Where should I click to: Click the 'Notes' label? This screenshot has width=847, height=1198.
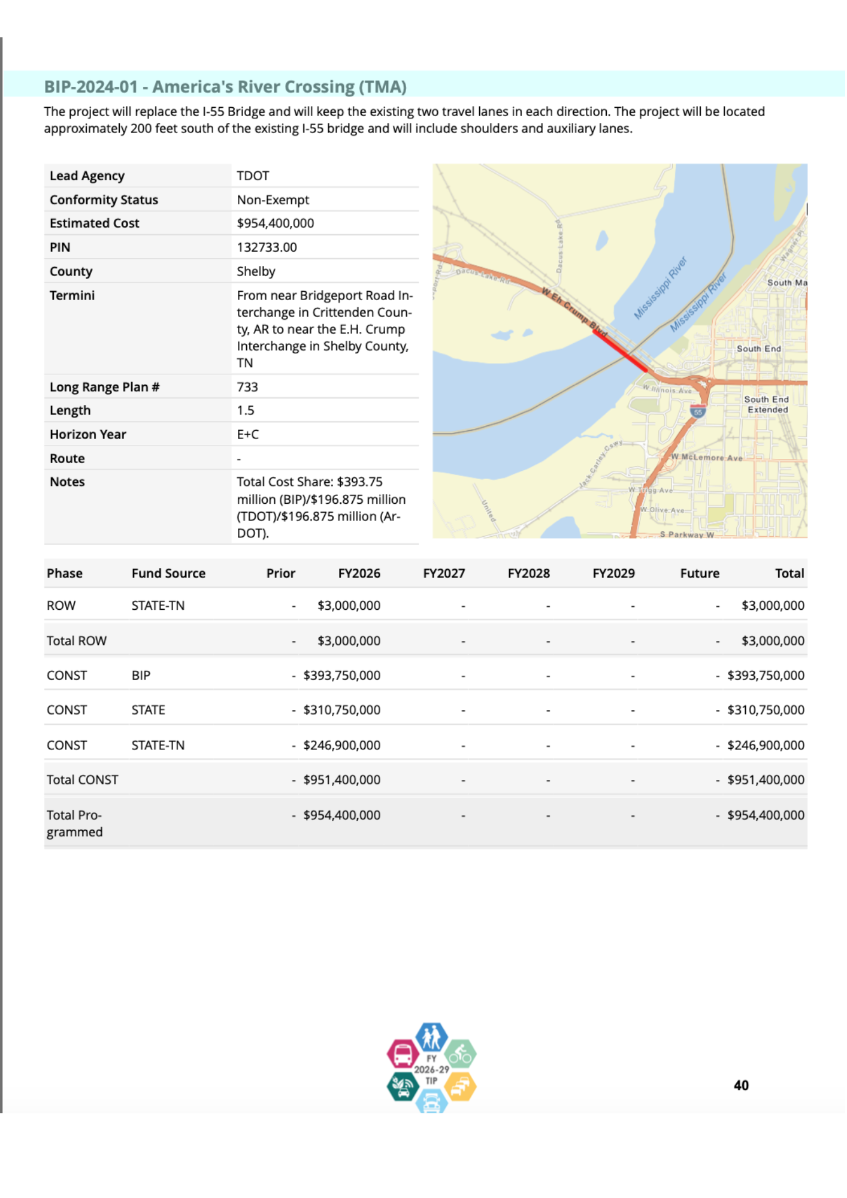pyautogui.click(x=67, y=482)
